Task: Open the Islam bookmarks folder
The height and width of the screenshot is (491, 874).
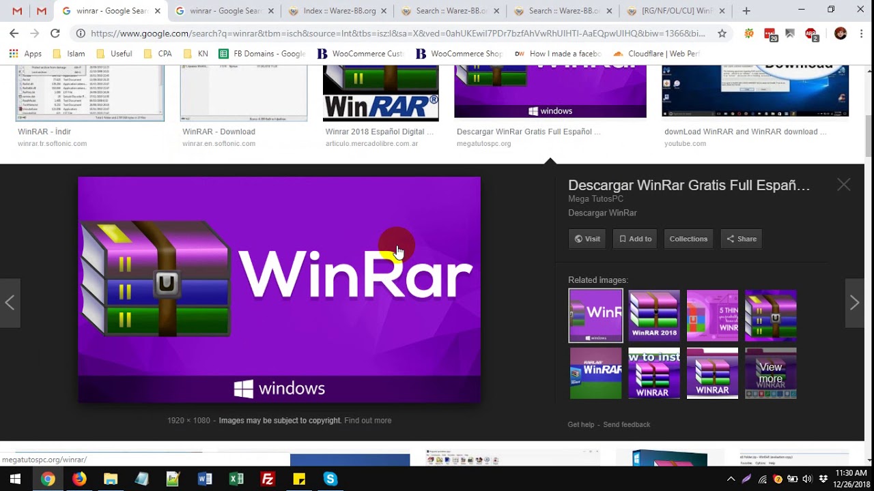Action: click(68, 54)
